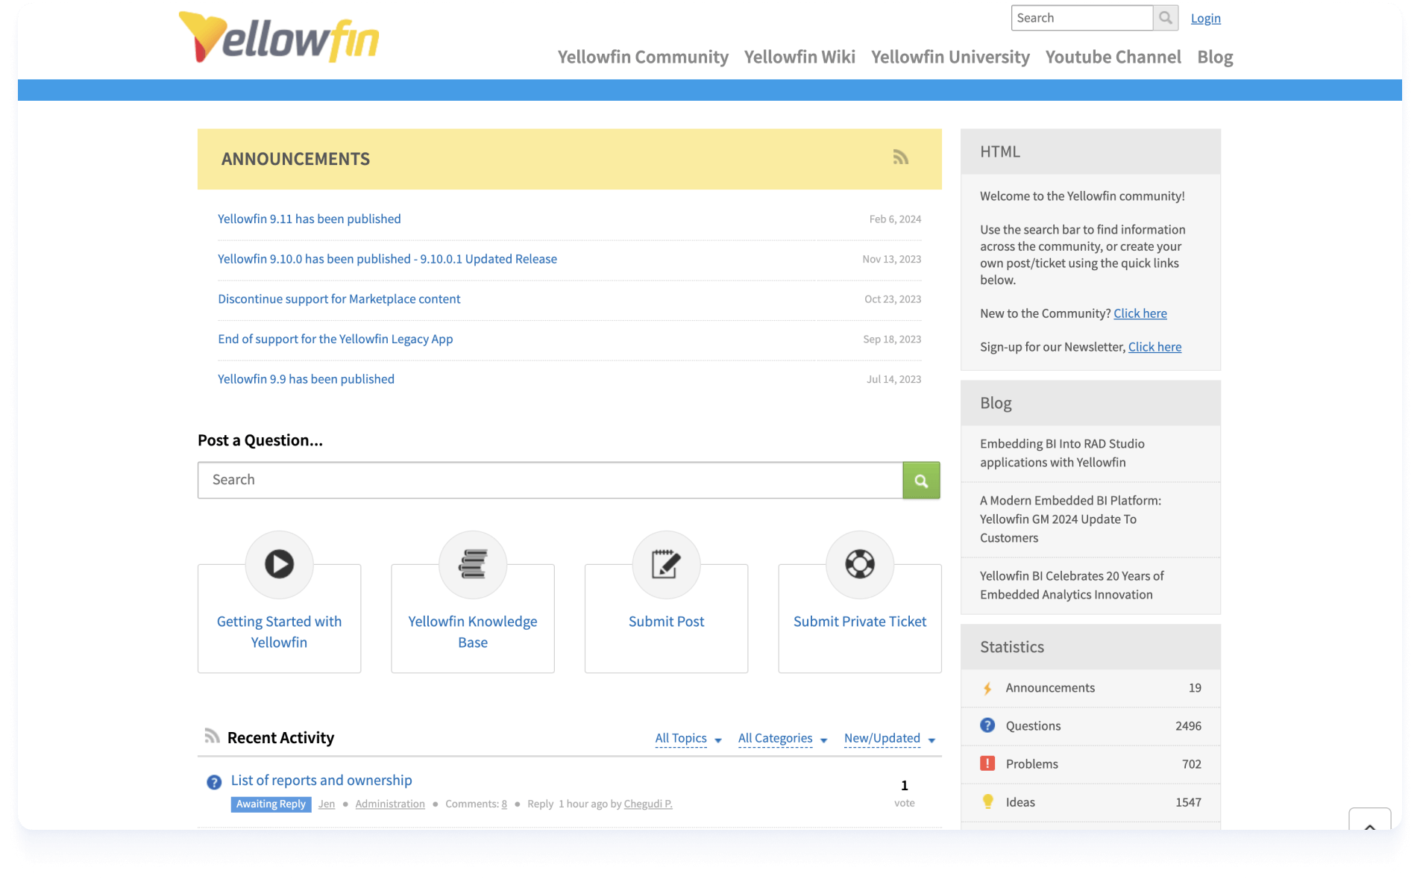Select Problems row in Statistics panel
Viewport: 1420px width, 891px height.
click(x=1090, y=764)
